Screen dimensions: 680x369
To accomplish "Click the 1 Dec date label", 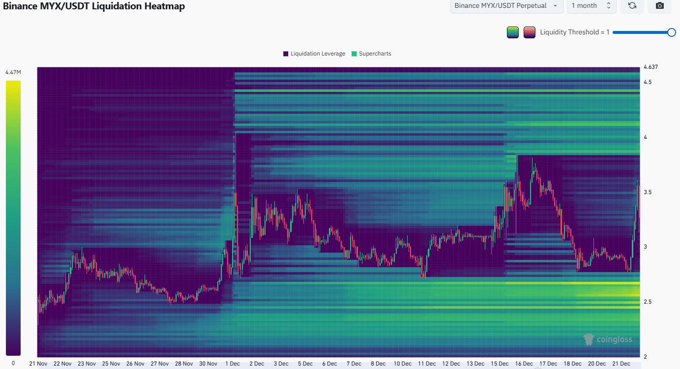I will (x=233, y=364).
